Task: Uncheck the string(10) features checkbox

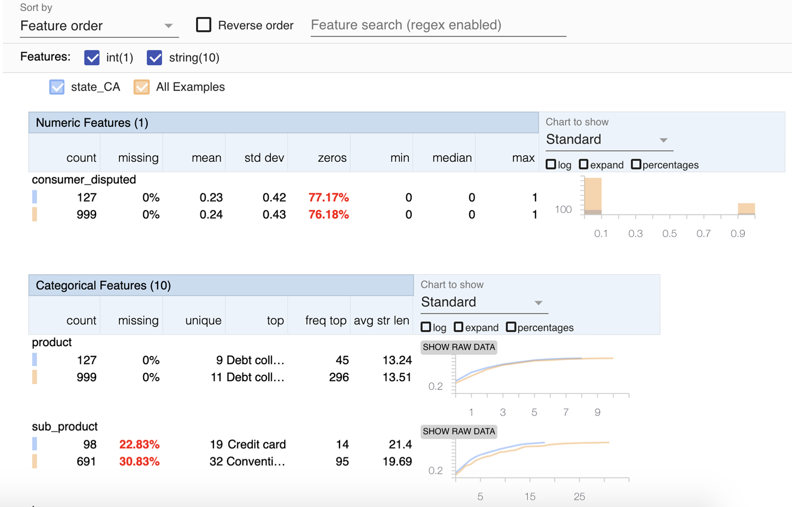Action: pyautogui.click(x=154, y=58)
